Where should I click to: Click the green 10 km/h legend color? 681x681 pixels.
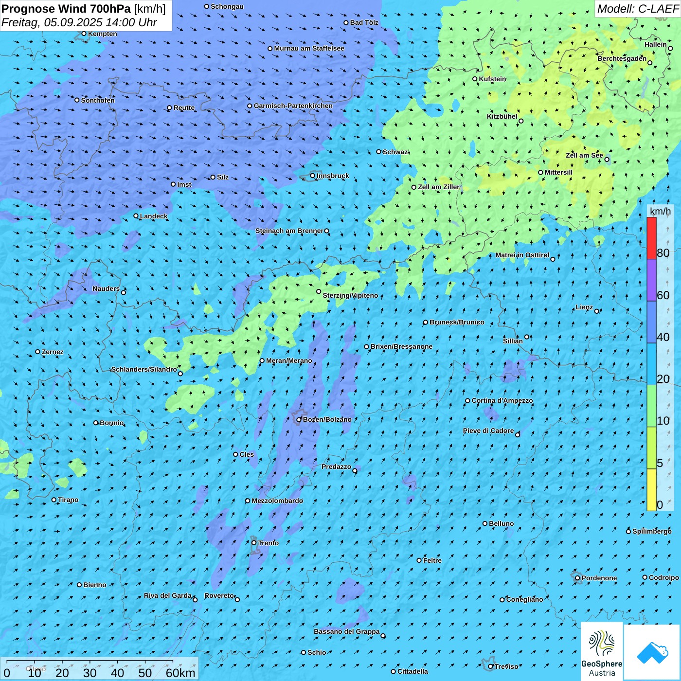tap(651, 406)
